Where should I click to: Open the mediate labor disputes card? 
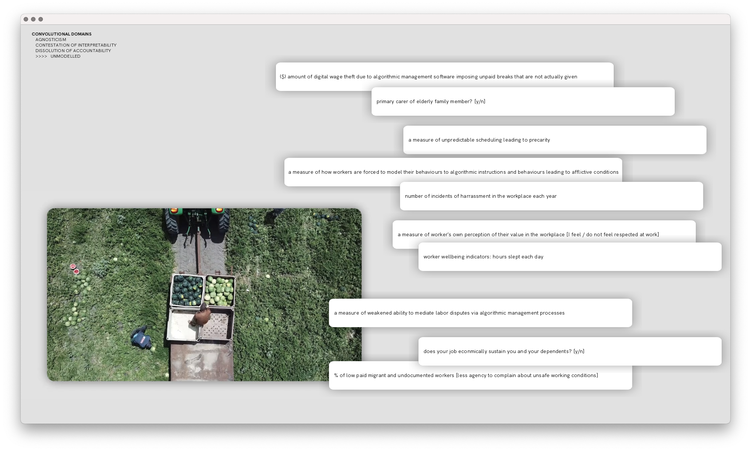480,313
